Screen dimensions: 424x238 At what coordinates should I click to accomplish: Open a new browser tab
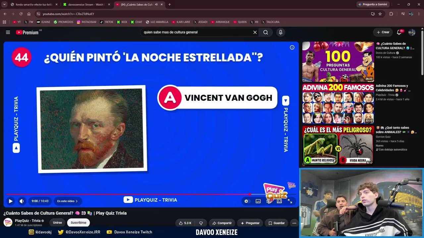(169, 5)
